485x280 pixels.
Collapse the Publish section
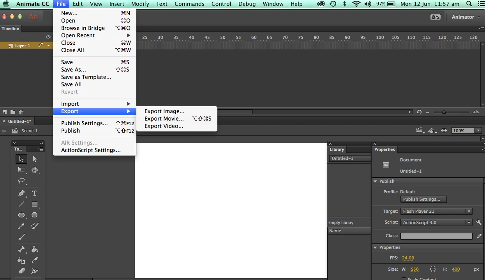[376, 181]
